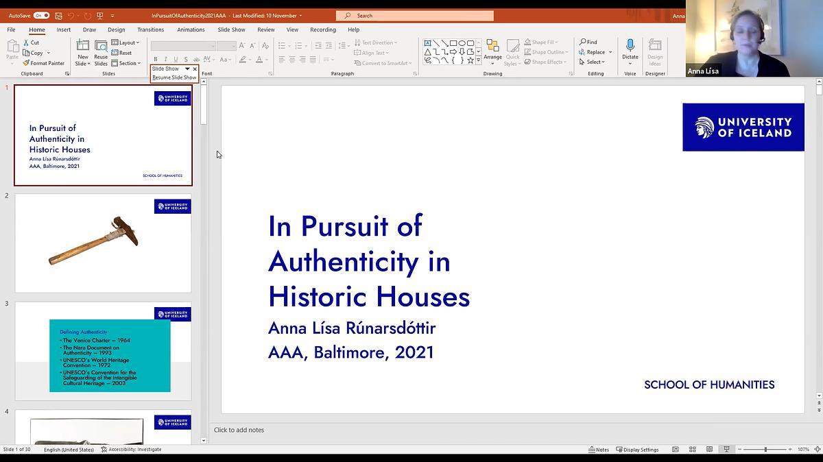Click Fit slide to current window icon
This screenshot has width=823, height=462.
tap(818, 450)
